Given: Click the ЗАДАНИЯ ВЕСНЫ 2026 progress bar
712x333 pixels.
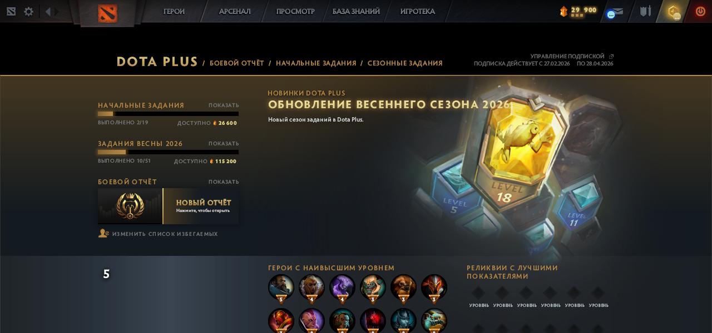Looking at the screenshot, I should coord(168,152).
